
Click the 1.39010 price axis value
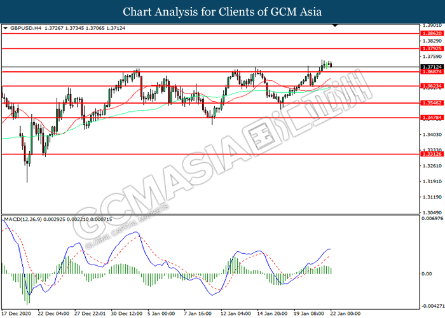pos(432,25)
